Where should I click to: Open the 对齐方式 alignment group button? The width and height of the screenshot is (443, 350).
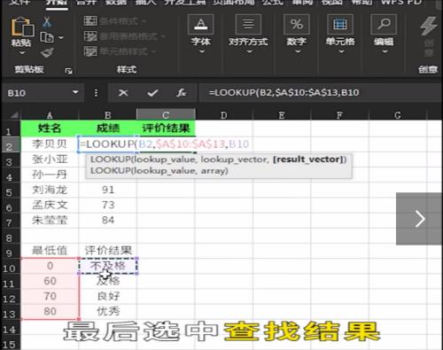248,34
